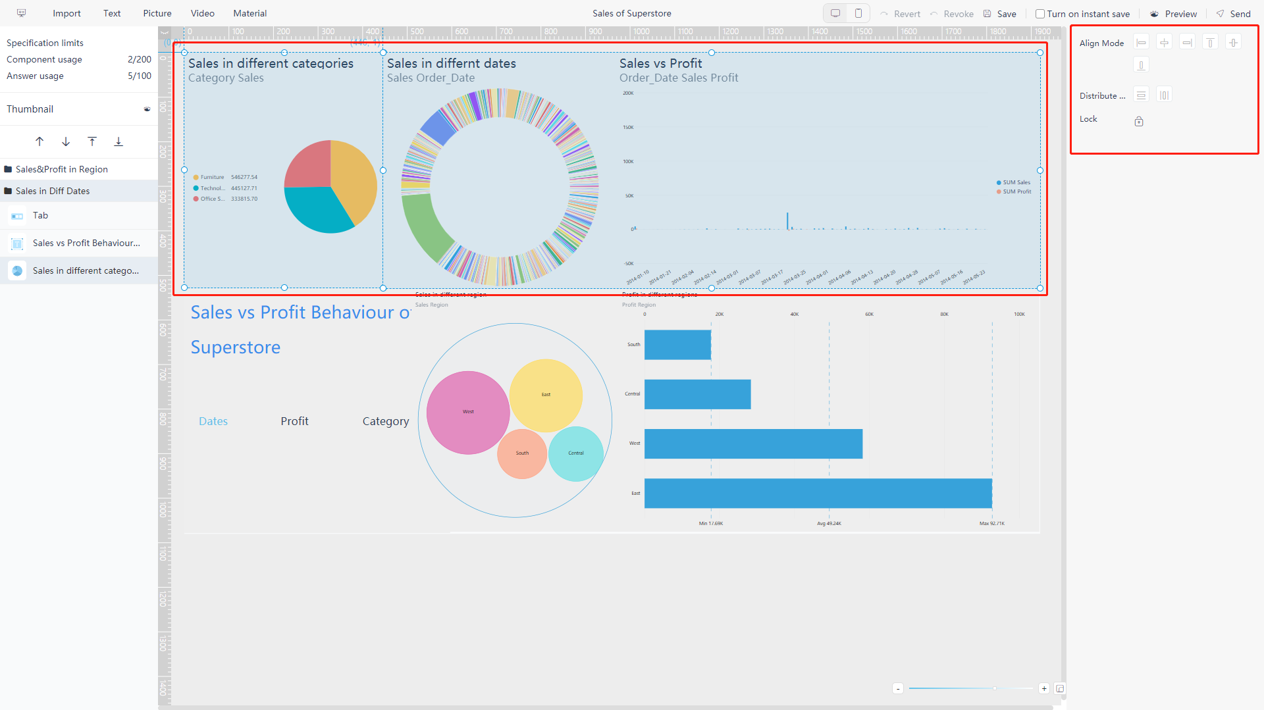Click the Sales in differnt dates chart title
Image resolution: width=1264 pixels, height=710 pixels.
pos(452,63)
